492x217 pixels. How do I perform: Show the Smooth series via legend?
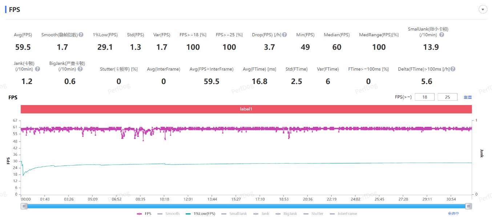169,214
